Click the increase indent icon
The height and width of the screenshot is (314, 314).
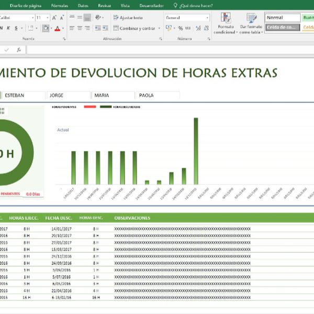click(105, 28)
